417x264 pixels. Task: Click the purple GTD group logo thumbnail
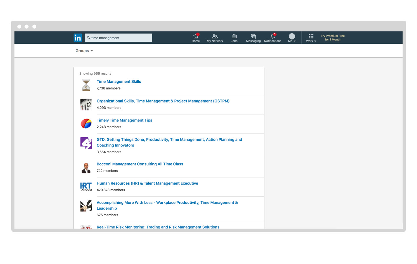pos(86,143)
